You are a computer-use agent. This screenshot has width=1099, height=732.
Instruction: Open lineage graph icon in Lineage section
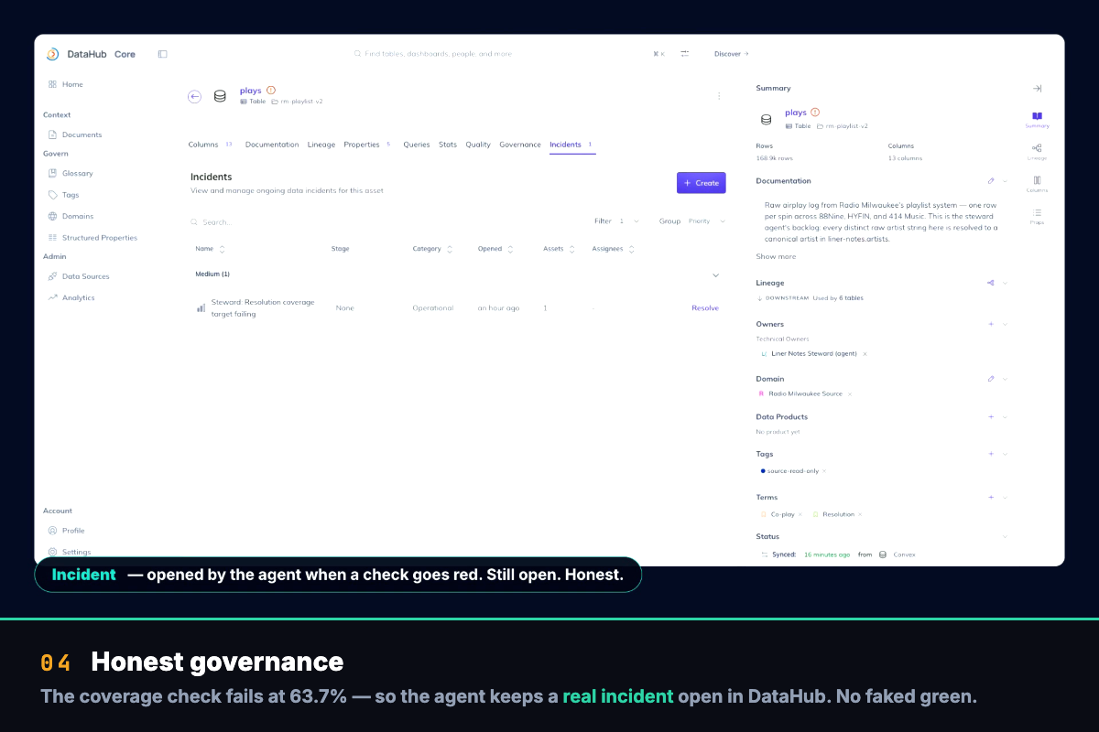991,283
